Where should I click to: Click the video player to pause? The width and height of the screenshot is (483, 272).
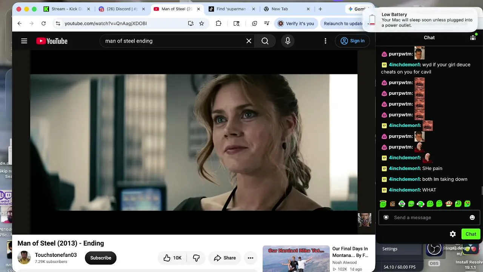194,142
